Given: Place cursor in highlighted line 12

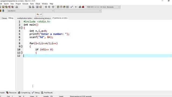Looking at the screenshot, I should pyautogui.click(x=98, y=56).
